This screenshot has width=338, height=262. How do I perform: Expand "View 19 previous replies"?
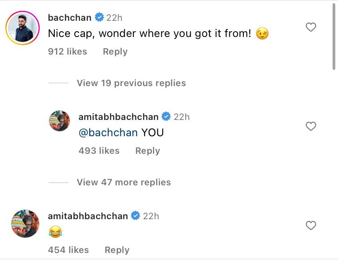tap(131, 83)
